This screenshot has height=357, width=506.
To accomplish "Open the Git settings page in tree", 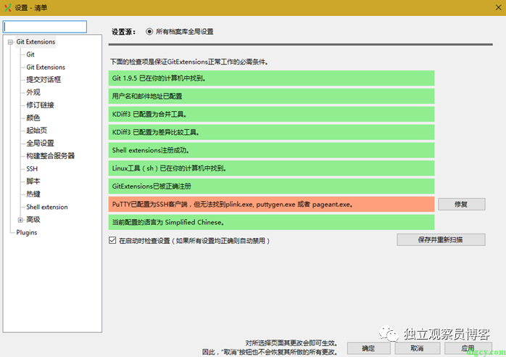I will click(x=30, y=54).
